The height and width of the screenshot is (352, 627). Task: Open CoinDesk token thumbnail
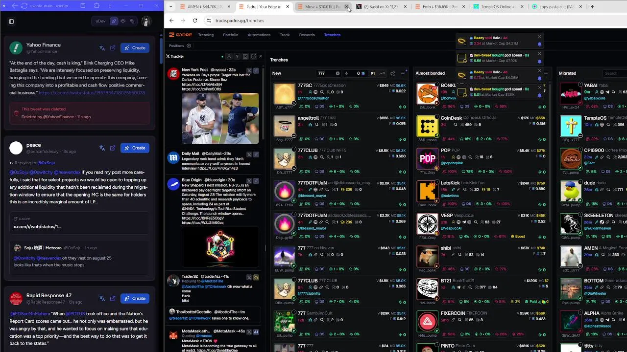[x=427, y=126]
